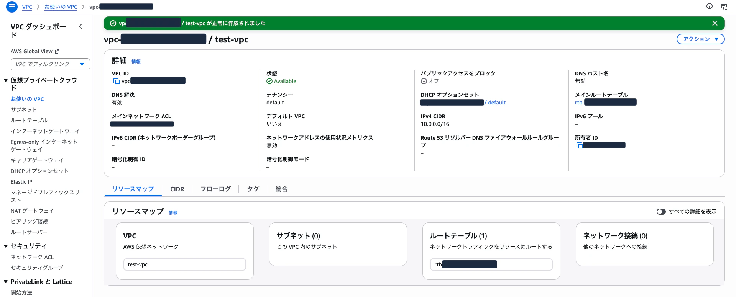Click the ネットワーク接続 (0) resource card
The width and height of the screenshot is (736, 297).
click(x=644, y=244)
